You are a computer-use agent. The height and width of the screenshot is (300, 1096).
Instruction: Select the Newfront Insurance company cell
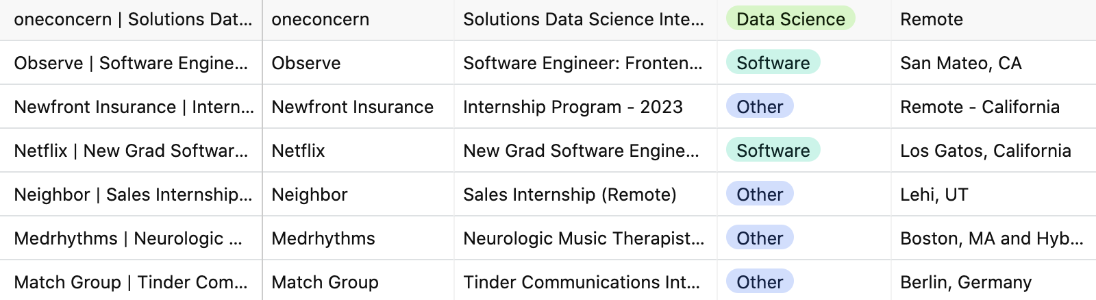coord(358,107)
